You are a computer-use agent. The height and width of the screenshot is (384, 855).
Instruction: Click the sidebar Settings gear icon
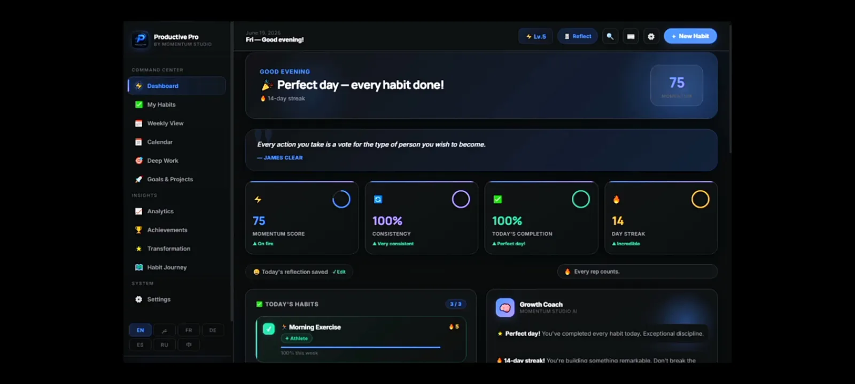pos(139,299)
